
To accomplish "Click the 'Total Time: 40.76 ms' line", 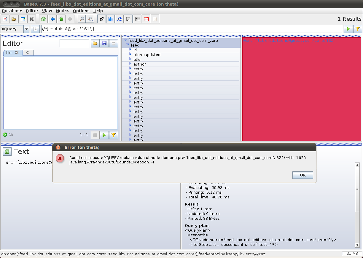I will [208, 197].
